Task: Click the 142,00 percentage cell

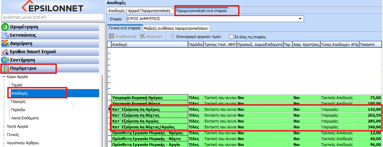Action: [370, 109]
